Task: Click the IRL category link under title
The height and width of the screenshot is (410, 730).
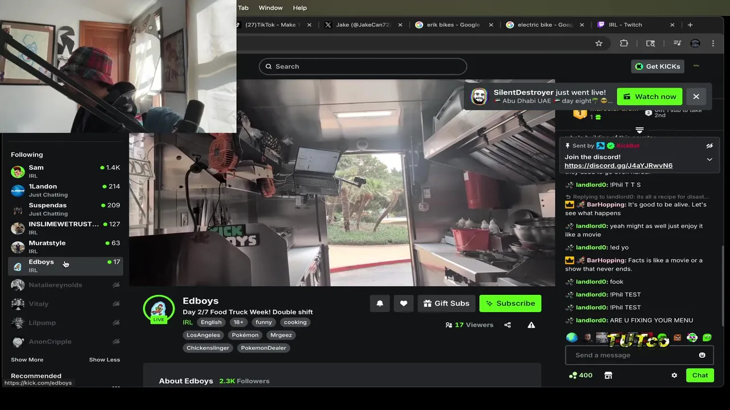Action: [188, 322]
